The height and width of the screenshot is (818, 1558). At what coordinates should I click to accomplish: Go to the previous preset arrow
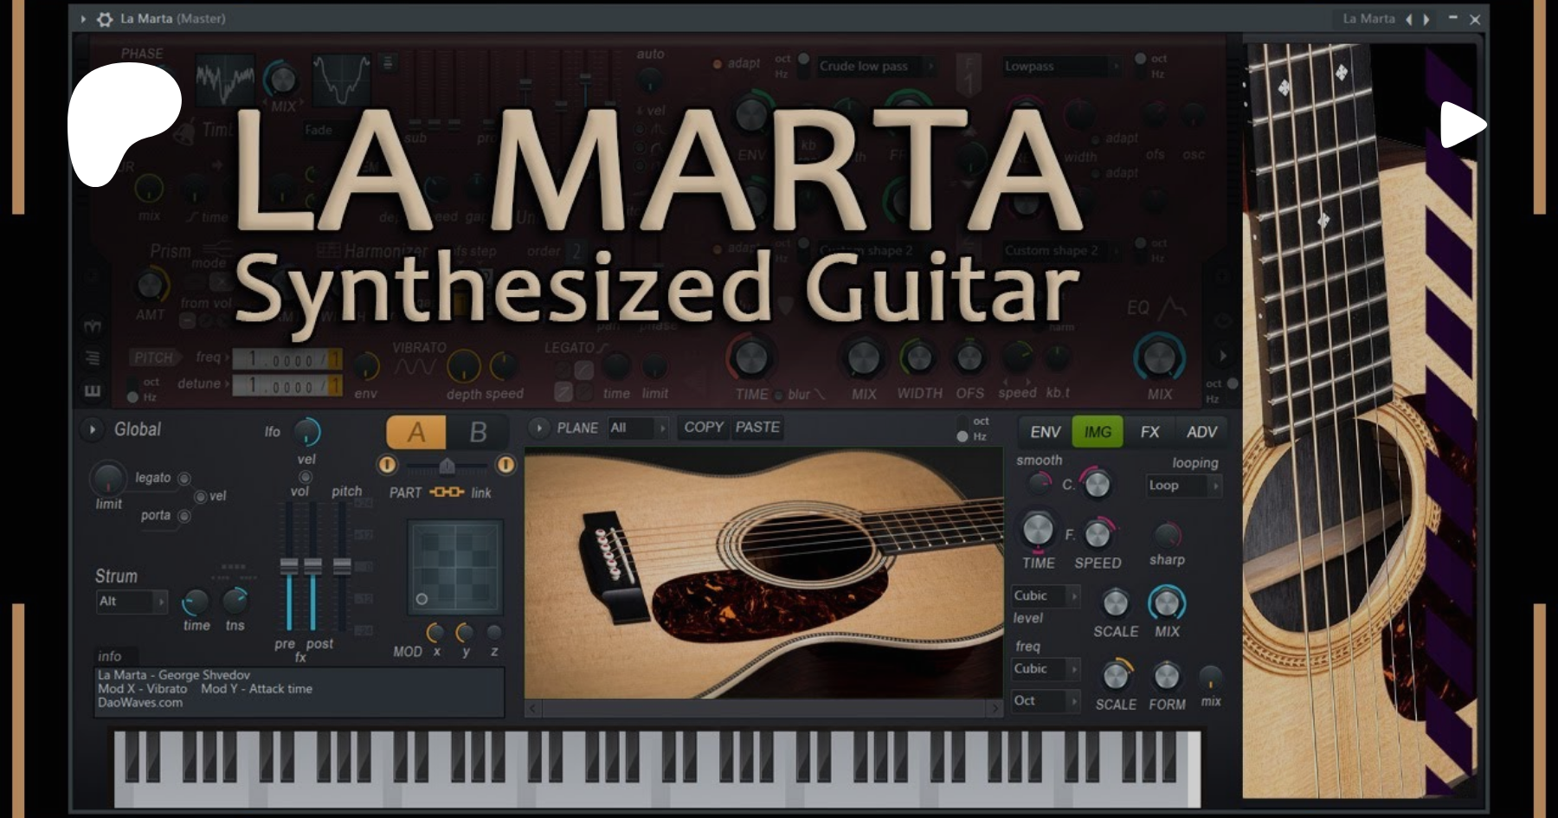(x=1408, y=19)
